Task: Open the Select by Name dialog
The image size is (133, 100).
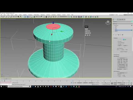Action: click(x=21, y=17)
